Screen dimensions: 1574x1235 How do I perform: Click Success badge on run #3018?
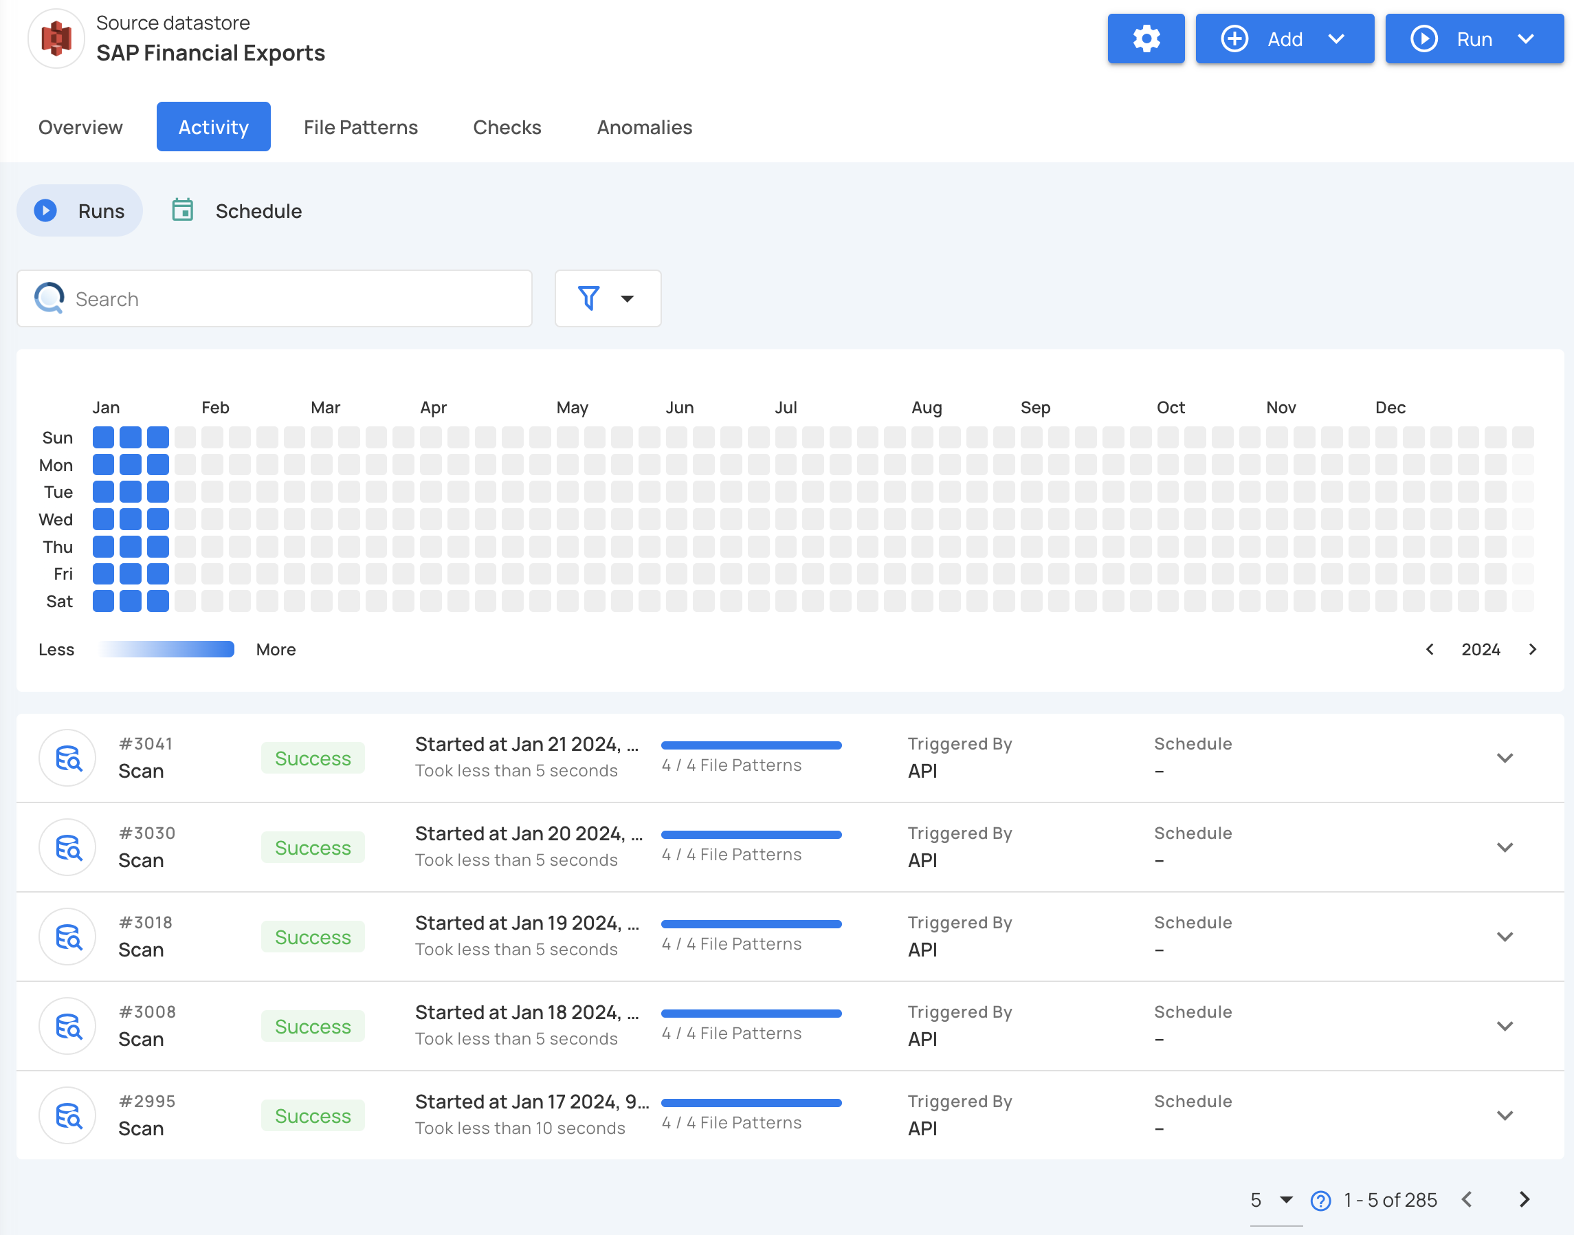coord(312,937)
